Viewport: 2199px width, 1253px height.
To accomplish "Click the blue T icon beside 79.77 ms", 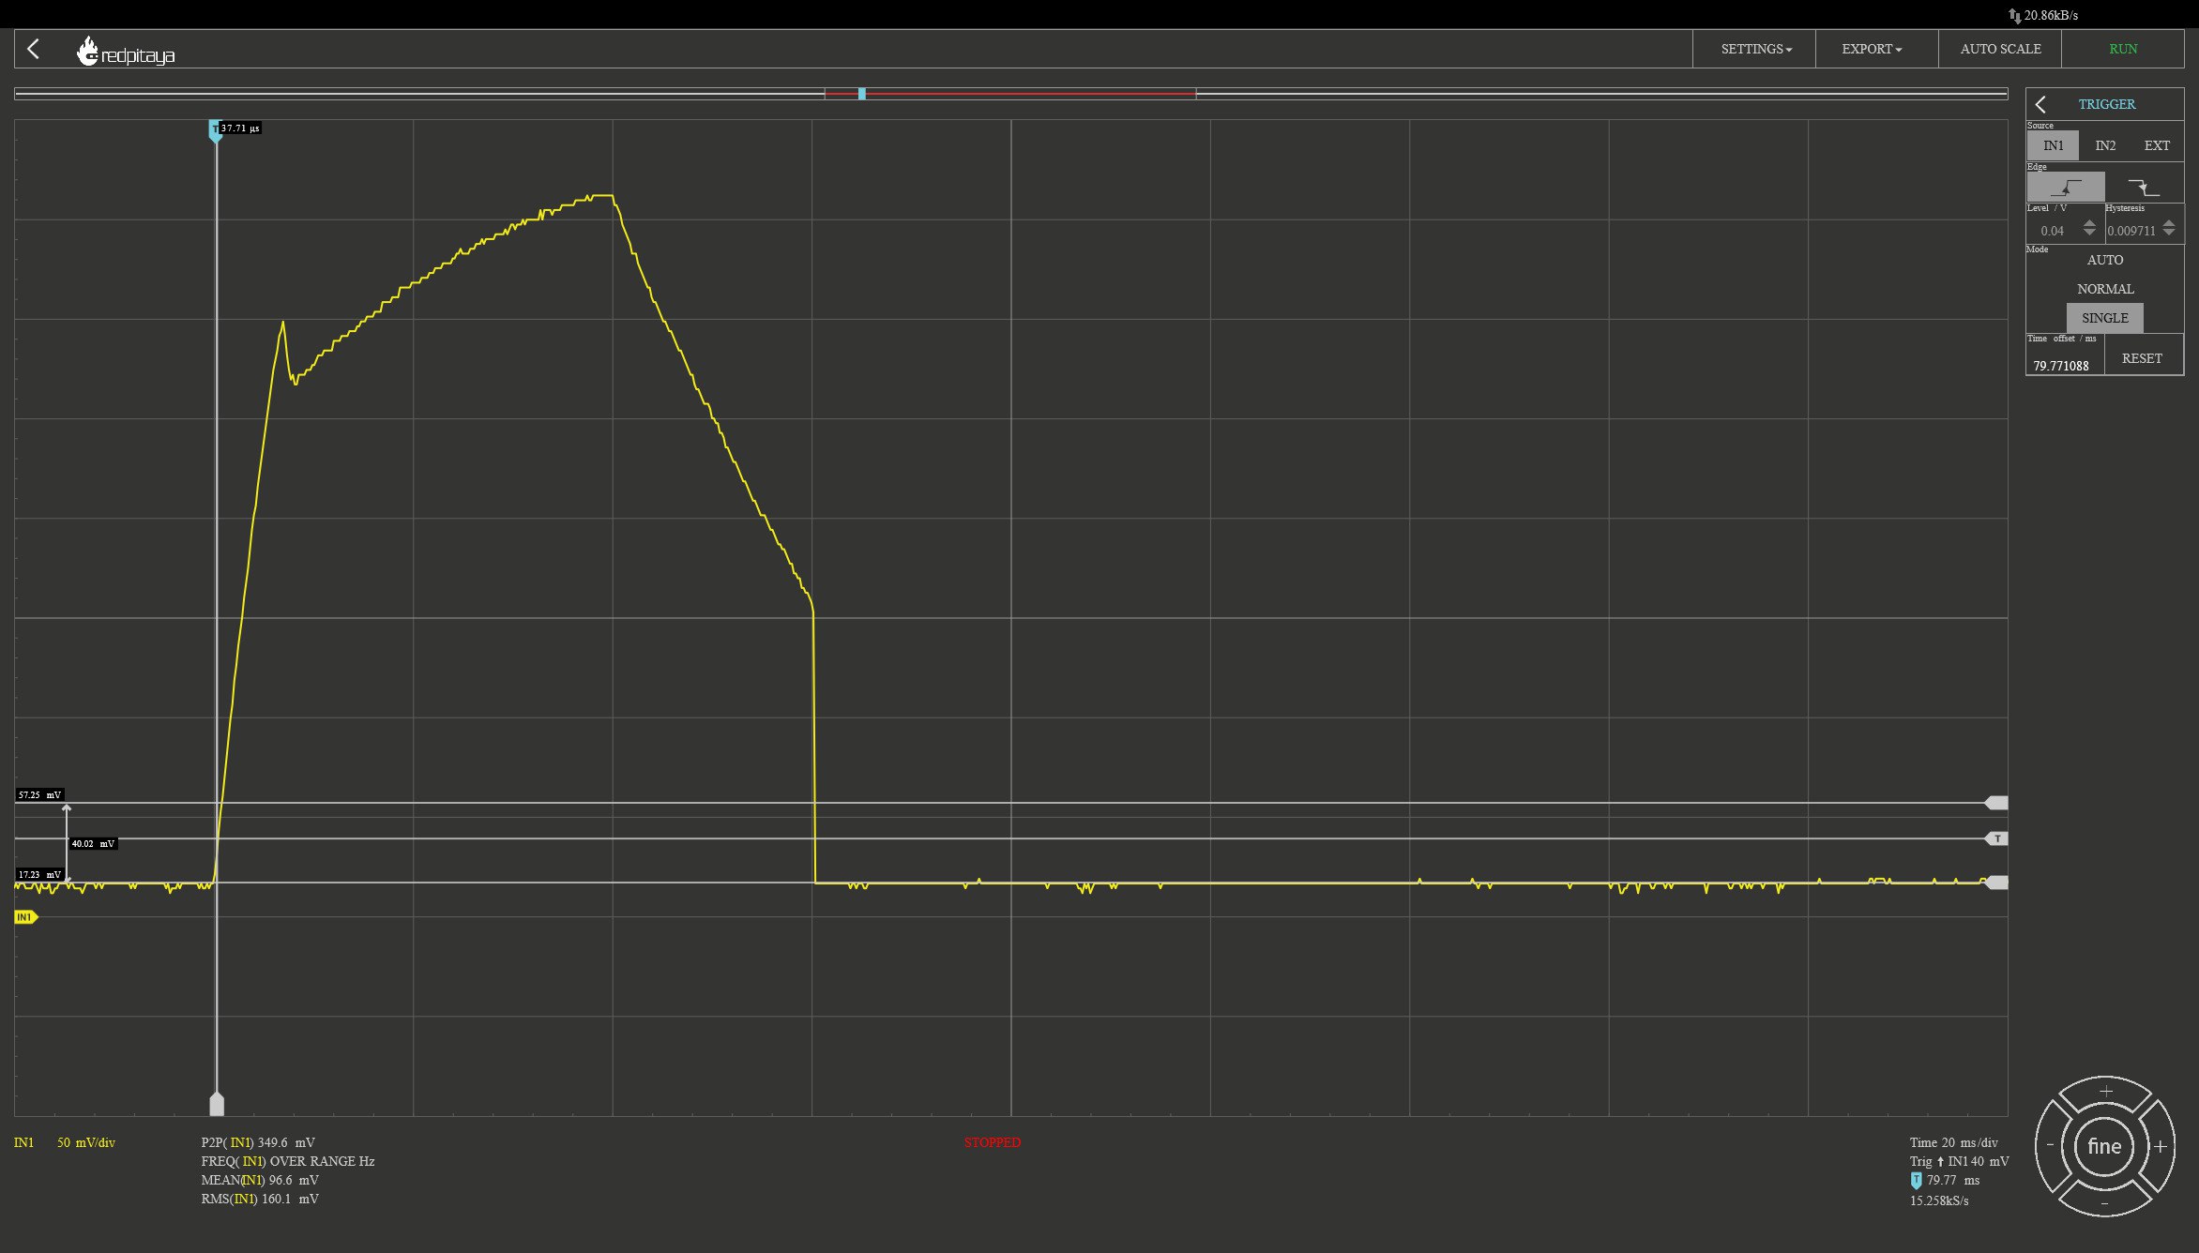I will [1916, 1181].
